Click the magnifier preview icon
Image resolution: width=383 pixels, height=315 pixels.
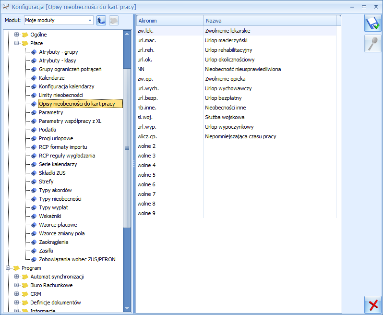[x=372, y=44]
